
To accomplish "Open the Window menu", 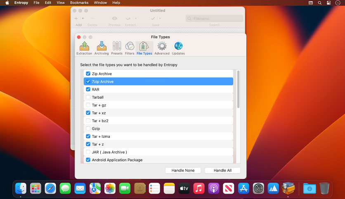I will [100, 2].
